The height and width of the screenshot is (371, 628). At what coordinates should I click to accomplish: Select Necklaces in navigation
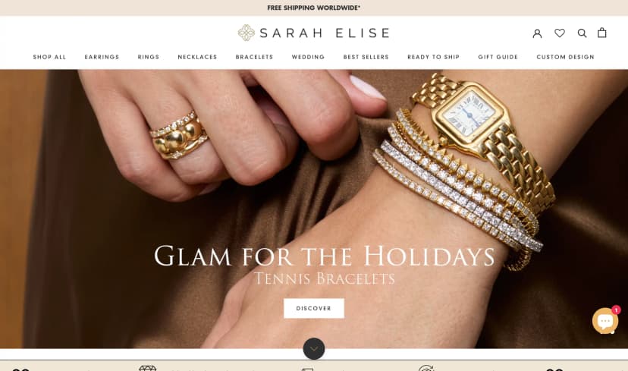pyautogui.click(x=197, y=57)
